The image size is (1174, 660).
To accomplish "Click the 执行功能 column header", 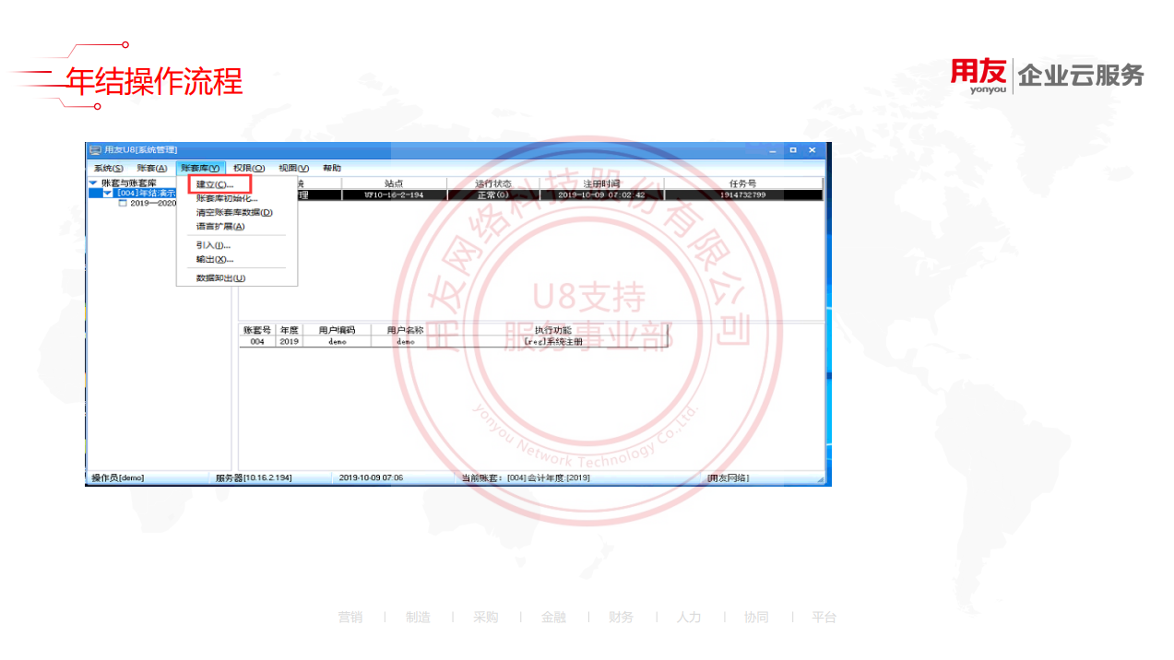I will click(553, 330).
